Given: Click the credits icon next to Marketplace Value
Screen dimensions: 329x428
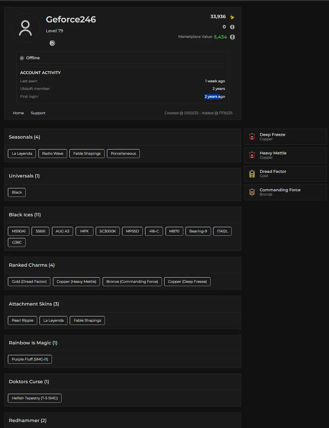Looking at the screenshot, I should tap(232, 37).
